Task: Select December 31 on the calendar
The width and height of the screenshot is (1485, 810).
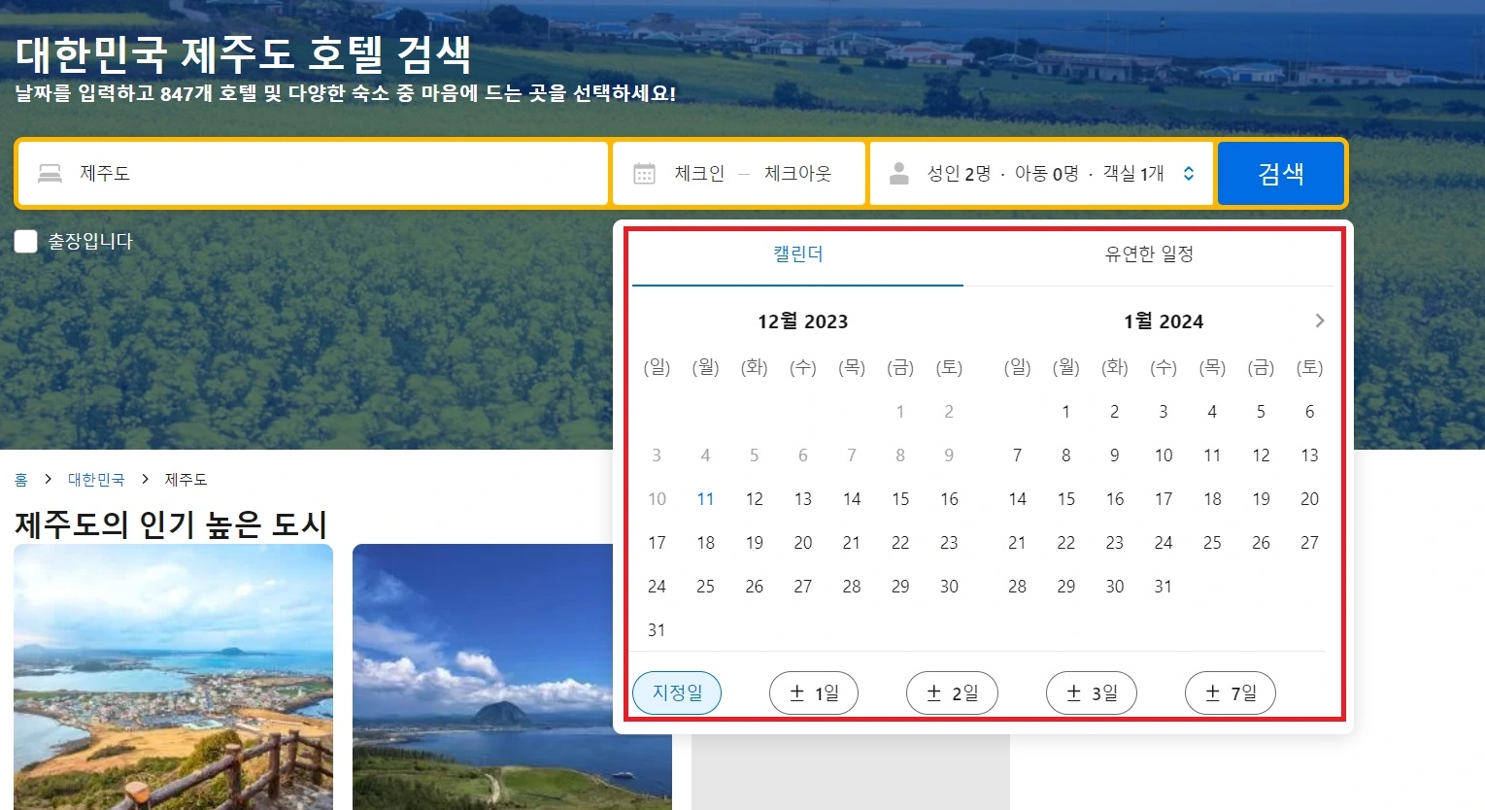Action: 656,629
